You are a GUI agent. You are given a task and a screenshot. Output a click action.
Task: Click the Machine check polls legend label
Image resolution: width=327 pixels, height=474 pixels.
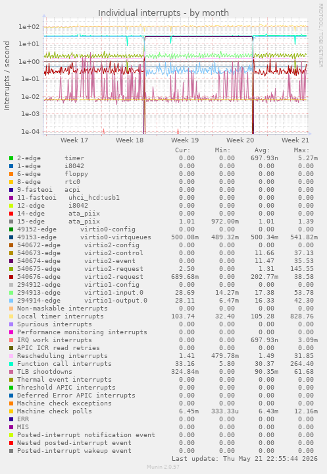pyautogui.click(x=55, y=411)
